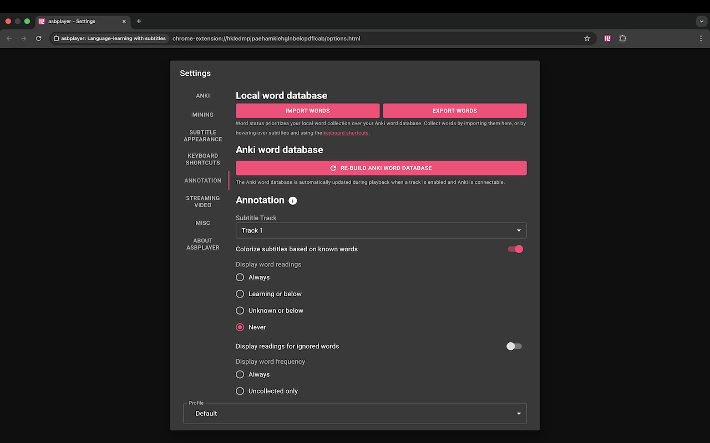Click the browser Extensions puzzle icon
Image resolution: width=710 pixels, height=443 pixels.
coord(622,38)
